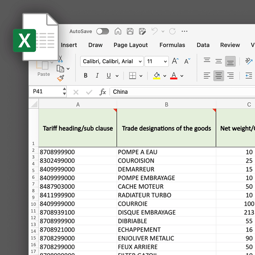Select all cells with corner triangle
Screen dimensions: 255x255
click(x=34, y=104)
